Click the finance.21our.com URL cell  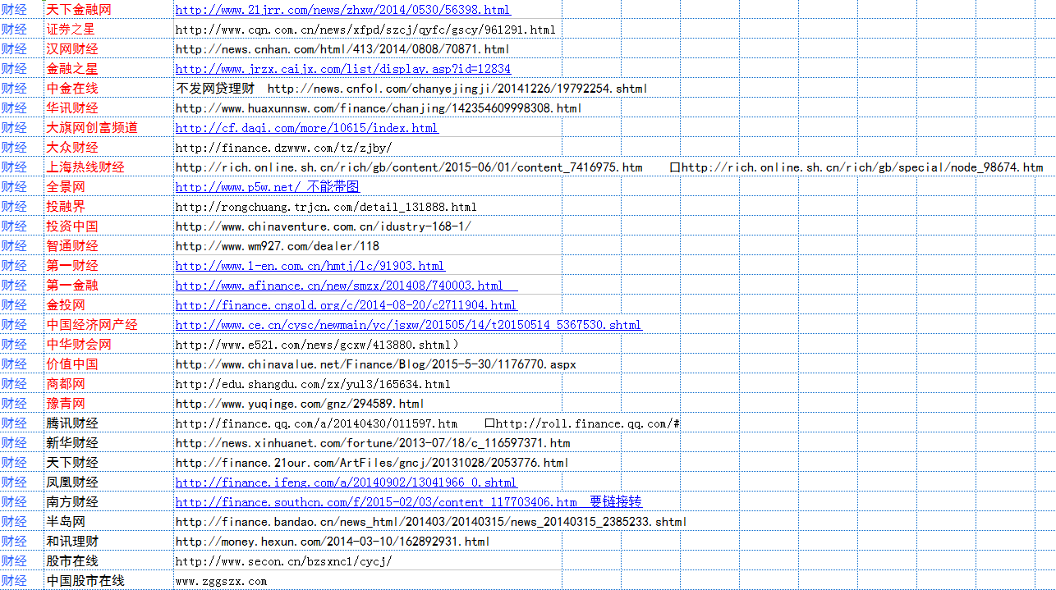(372, 463)
